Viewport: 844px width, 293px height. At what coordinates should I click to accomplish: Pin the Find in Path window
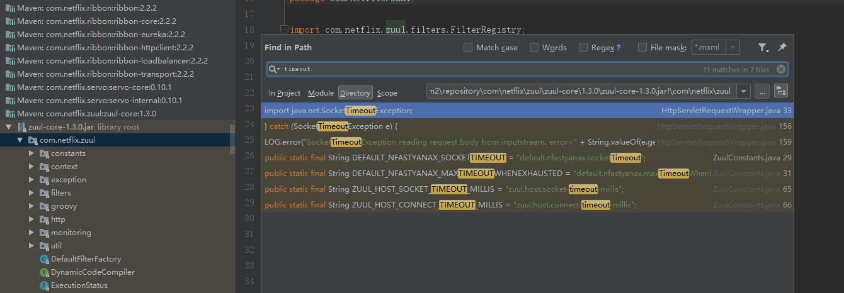click(782, 47)
